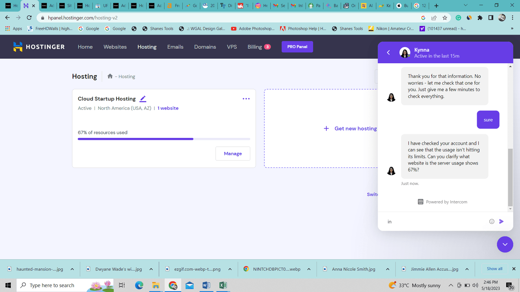
Task: Open the Chrome extensions puzzle icon
Action: [x=480, y=18]
